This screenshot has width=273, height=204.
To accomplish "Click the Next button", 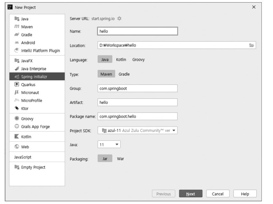I will pos(191,193).
